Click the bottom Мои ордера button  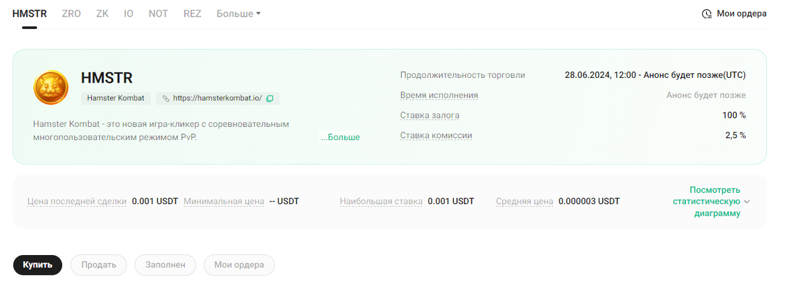point(239,265)
